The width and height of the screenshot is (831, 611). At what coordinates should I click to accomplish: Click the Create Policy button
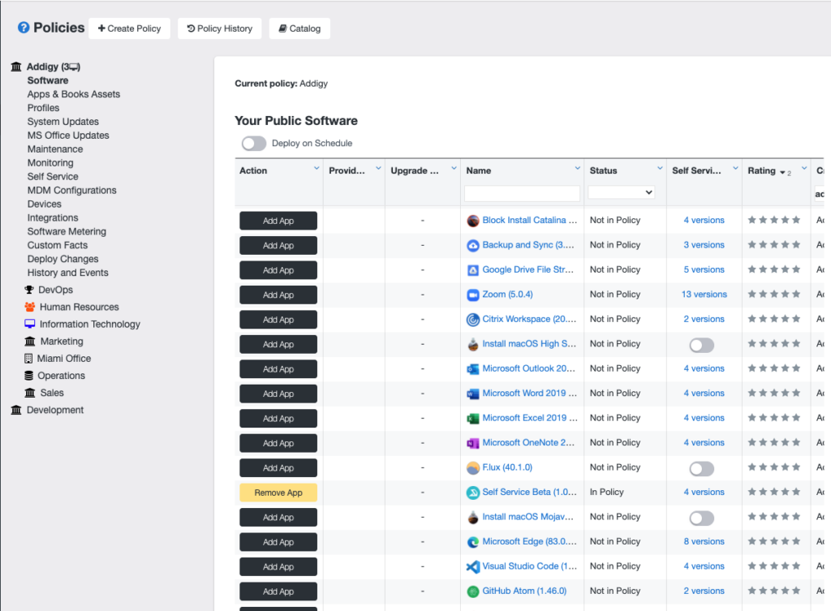point(130,28)
